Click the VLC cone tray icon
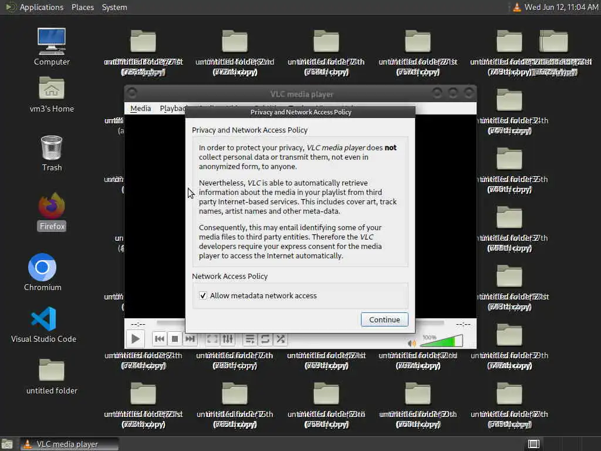This screenshot has height=451, width=601. coord(517,7)
